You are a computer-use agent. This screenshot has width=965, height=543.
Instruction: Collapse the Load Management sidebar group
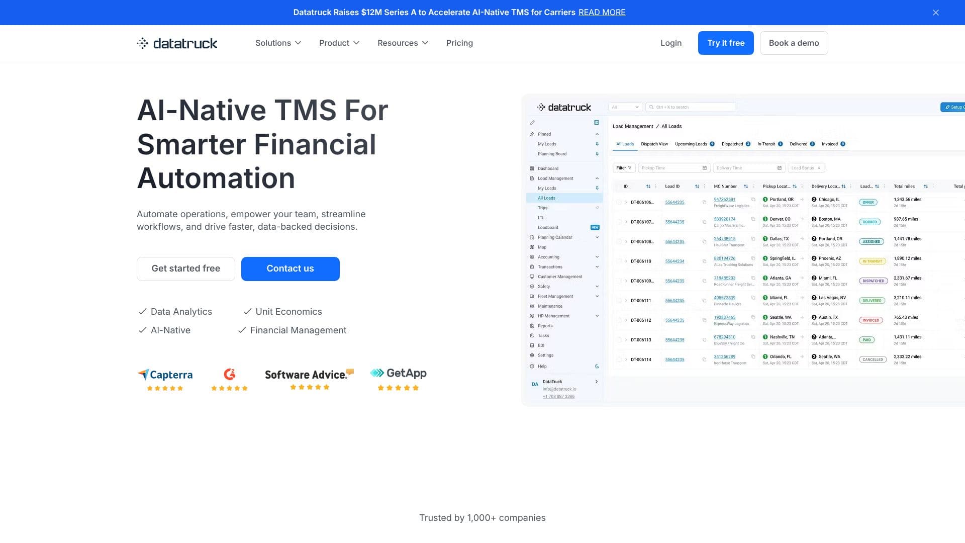click(x=597, y=178)
